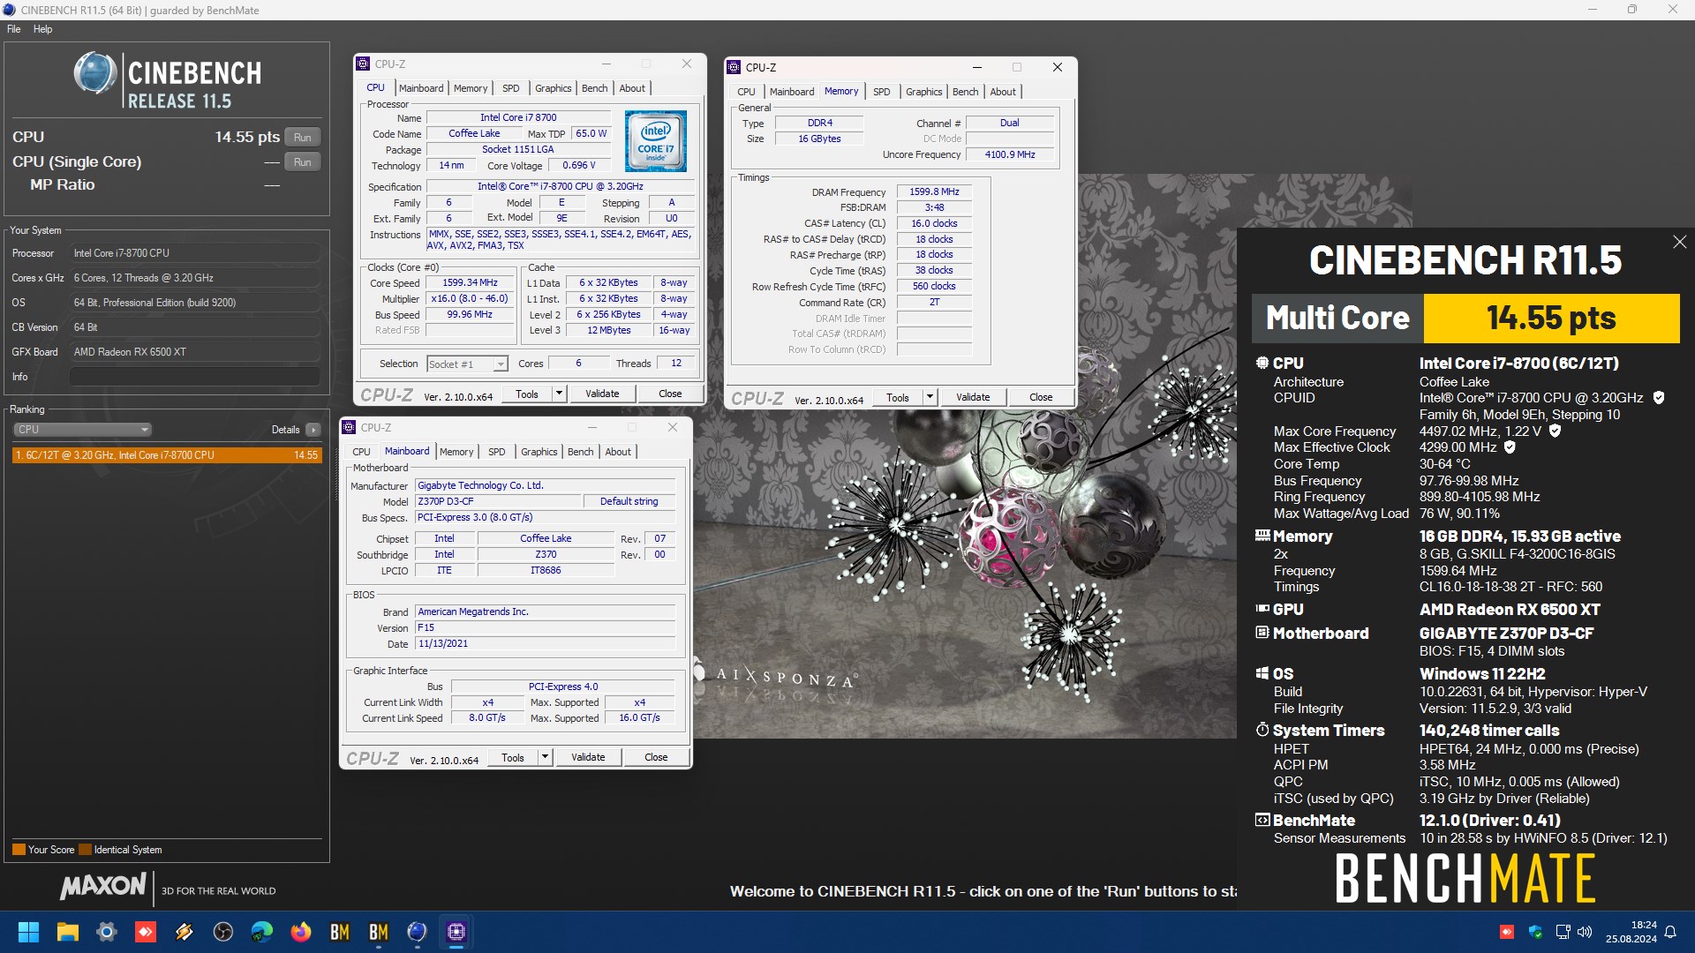This screenshot has width=1695, height=953.
Task: Click the orange Your Score legend swatch
Action: [x=19, y=850]
